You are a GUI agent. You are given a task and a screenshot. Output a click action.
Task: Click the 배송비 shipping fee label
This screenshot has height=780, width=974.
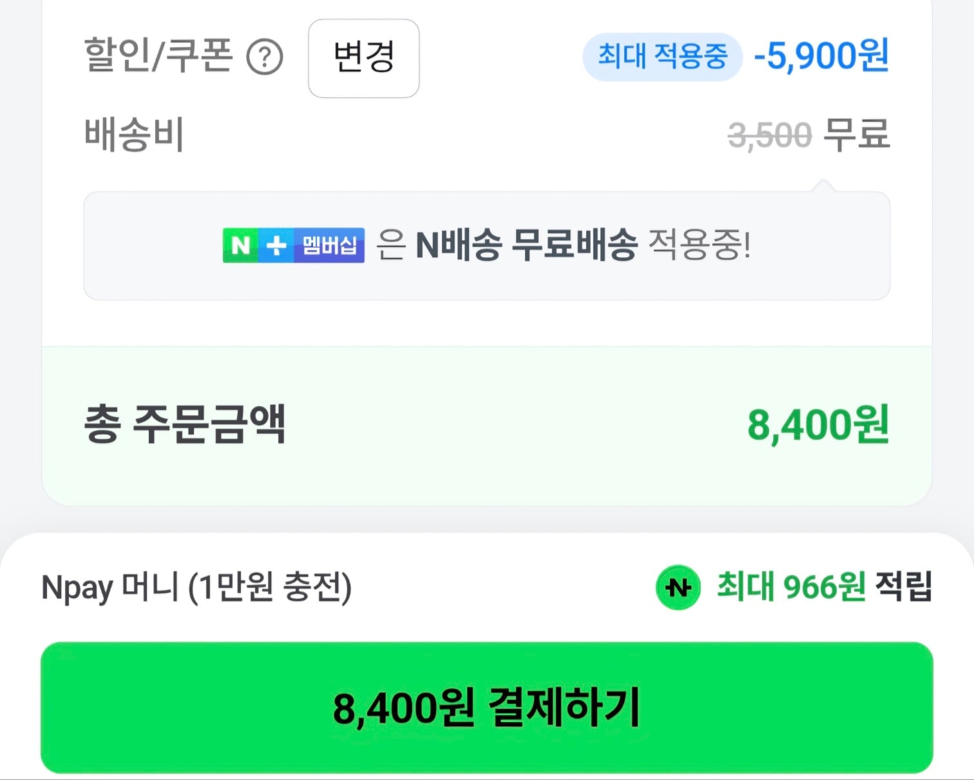pyautogui.click(x=132, y=133)
